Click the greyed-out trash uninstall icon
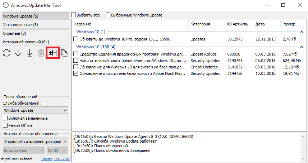The width and height of the screenshot is (308, 163). [41, 53]
